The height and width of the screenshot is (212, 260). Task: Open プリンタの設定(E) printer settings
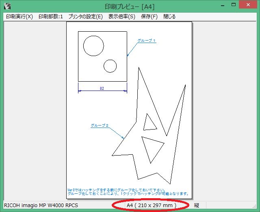(86, 17)
